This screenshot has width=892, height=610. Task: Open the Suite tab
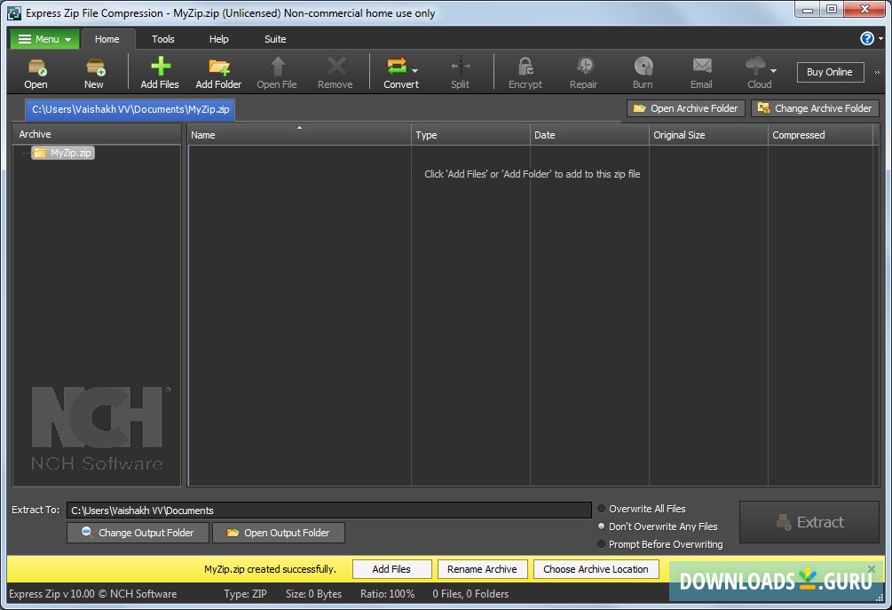pyautogui.click(x=275, y=39)
